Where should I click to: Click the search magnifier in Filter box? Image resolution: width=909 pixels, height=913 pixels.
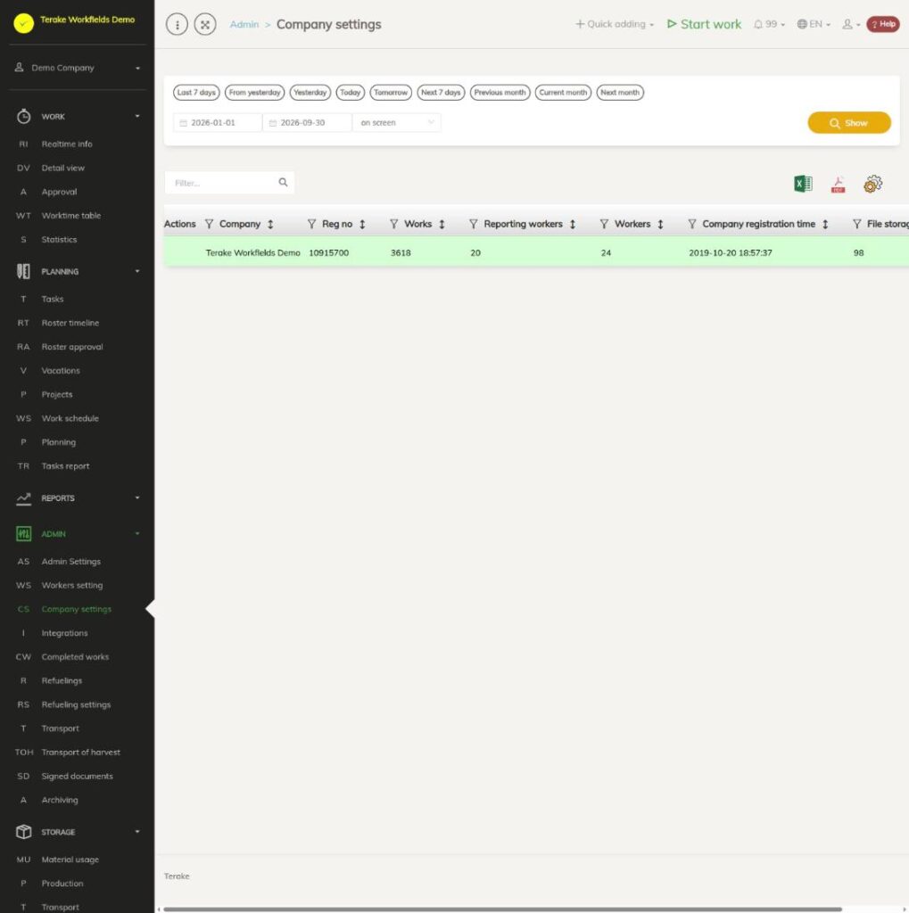coord(283,182)
